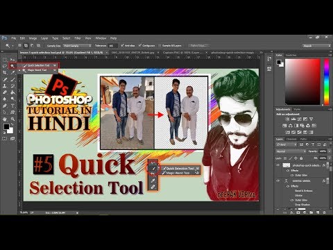Image resolution: width=333 pixels, height=250 pixels.
Task: Select the Spot Healing Brush tool
Action: 4,79
